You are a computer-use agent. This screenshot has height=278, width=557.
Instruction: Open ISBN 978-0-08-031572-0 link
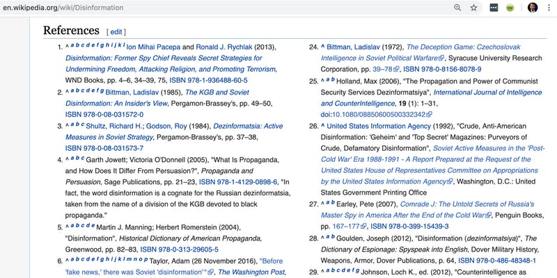coord(104,115)
